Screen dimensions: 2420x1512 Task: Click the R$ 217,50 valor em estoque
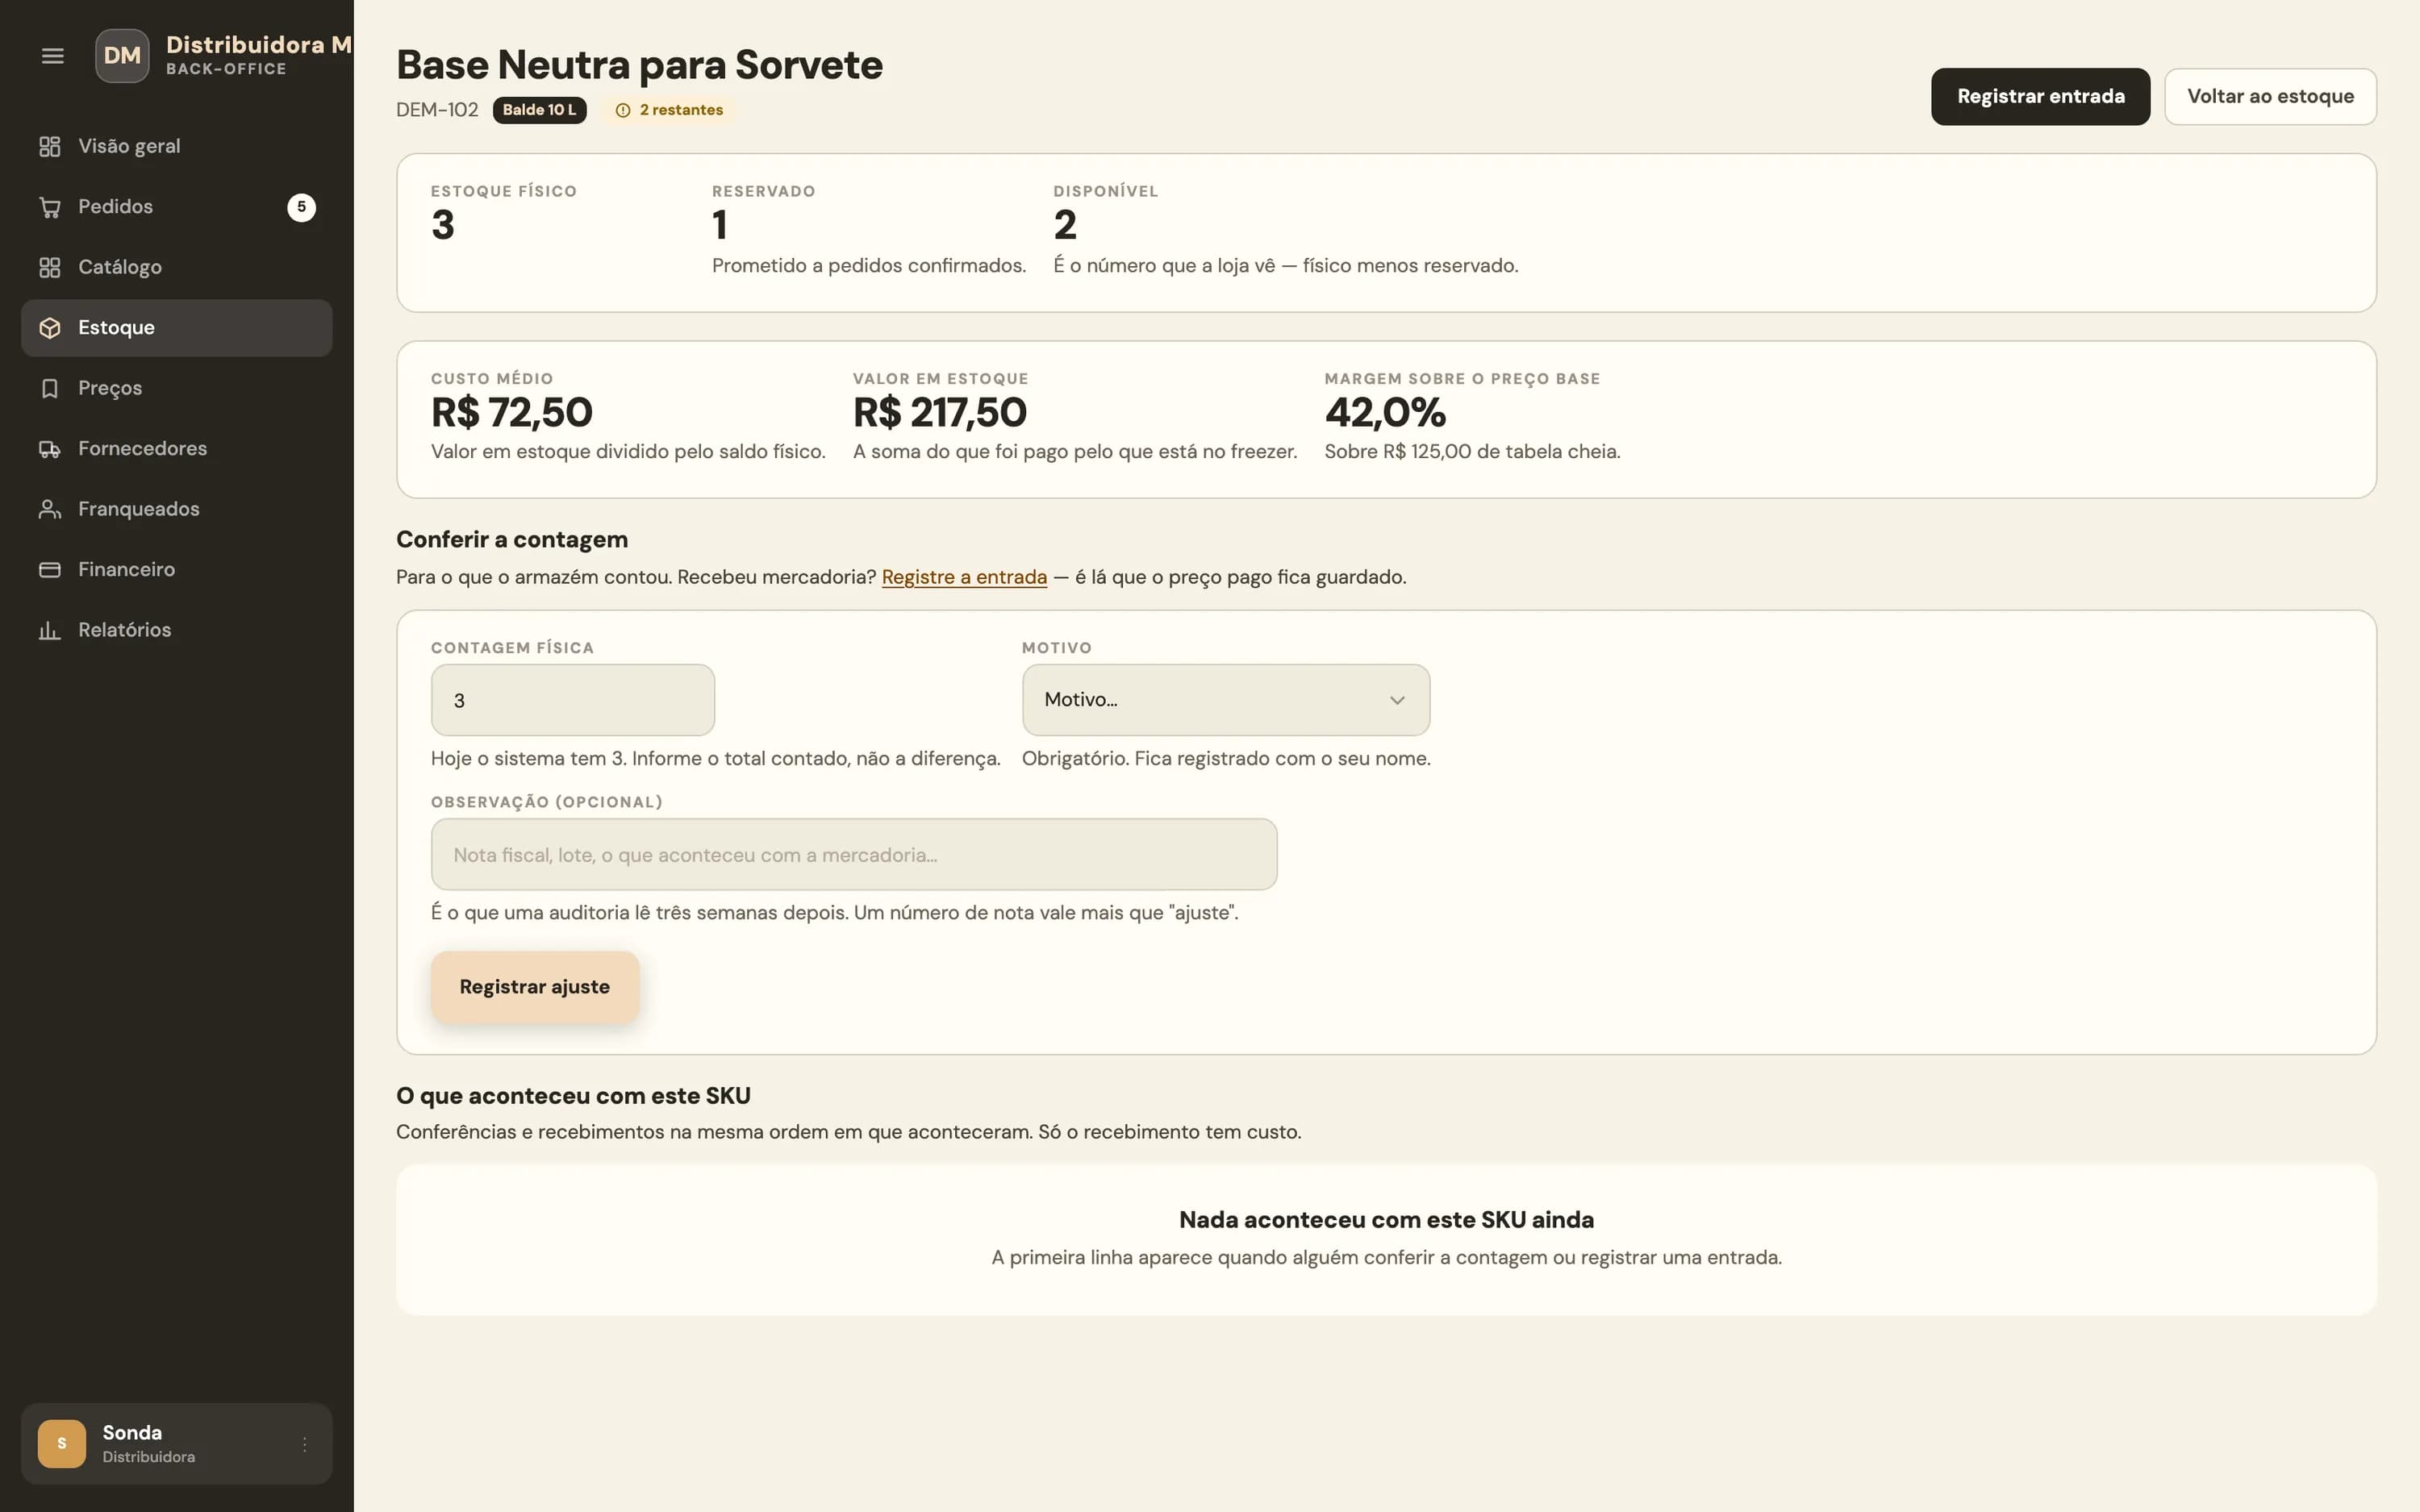pos(940,412)
